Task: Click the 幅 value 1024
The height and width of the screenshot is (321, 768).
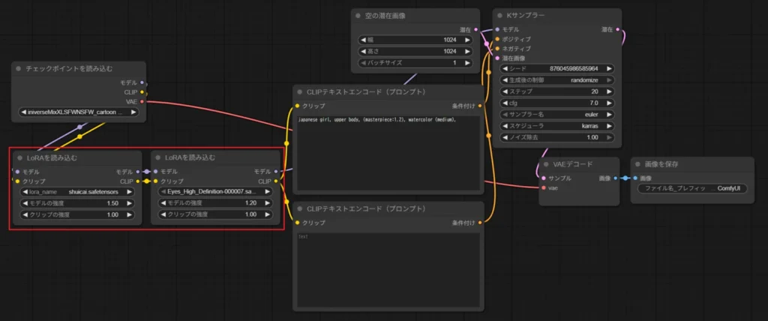Action: coord(450,40)
